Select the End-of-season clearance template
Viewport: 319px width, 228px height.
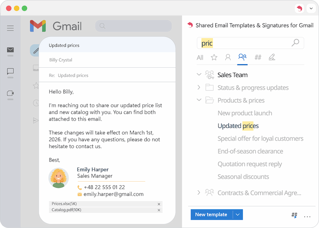[x=250, y=152]
